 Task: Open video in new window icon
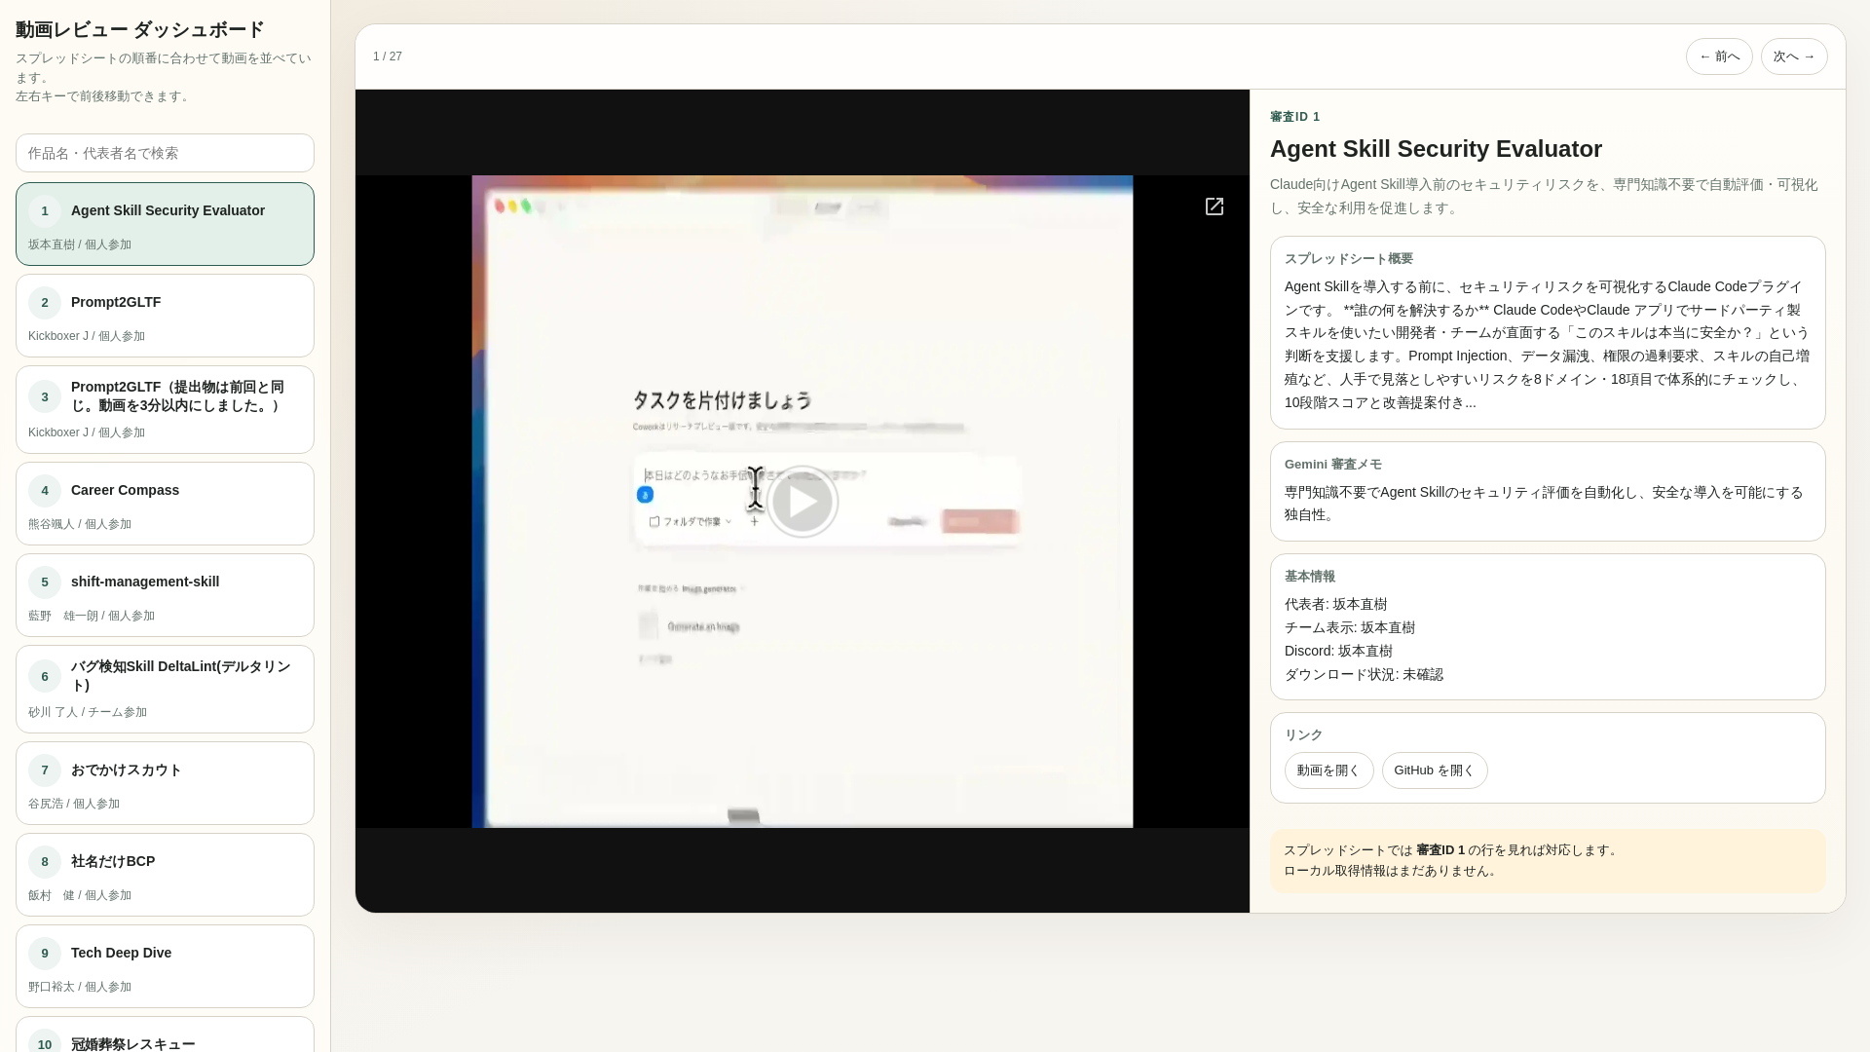point(1215,207)
